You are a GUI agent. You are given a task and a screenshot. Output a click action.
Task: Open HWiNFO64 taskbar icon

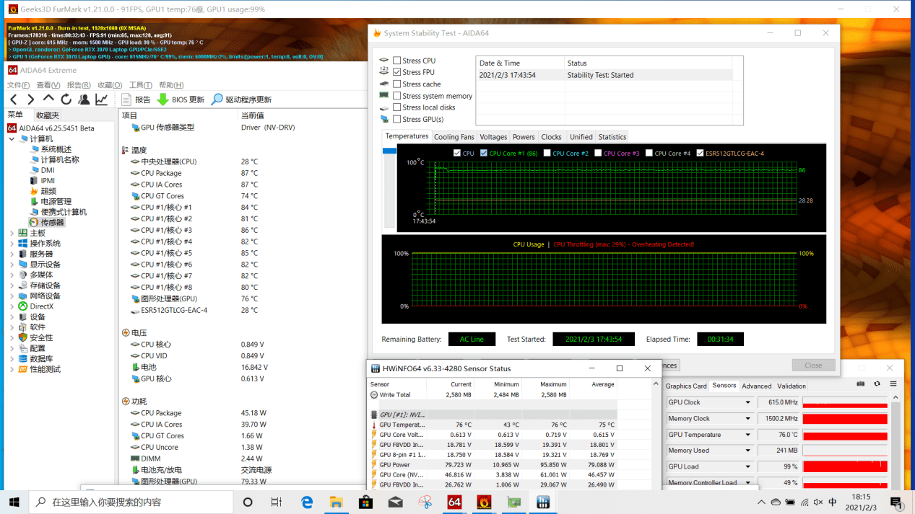pyautogui.click(x=543, y=502)
